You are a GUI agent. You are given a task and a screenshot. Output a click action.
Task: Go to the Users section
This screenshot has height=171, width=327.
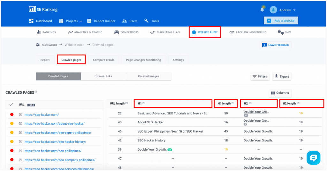tap(130, 21)
